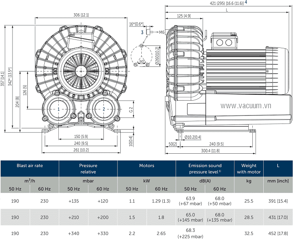Select the "Emission sound pressure level" header
This screenshot has height=239, width=293.
point(205,168)
